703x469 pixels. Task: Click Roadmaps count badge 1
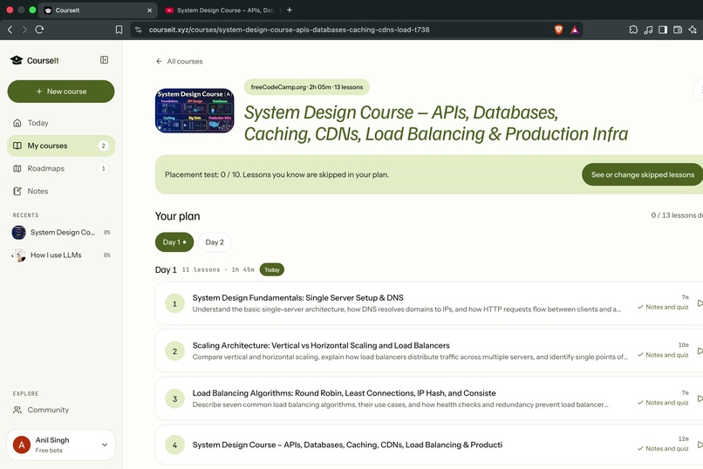click(103, 168)
